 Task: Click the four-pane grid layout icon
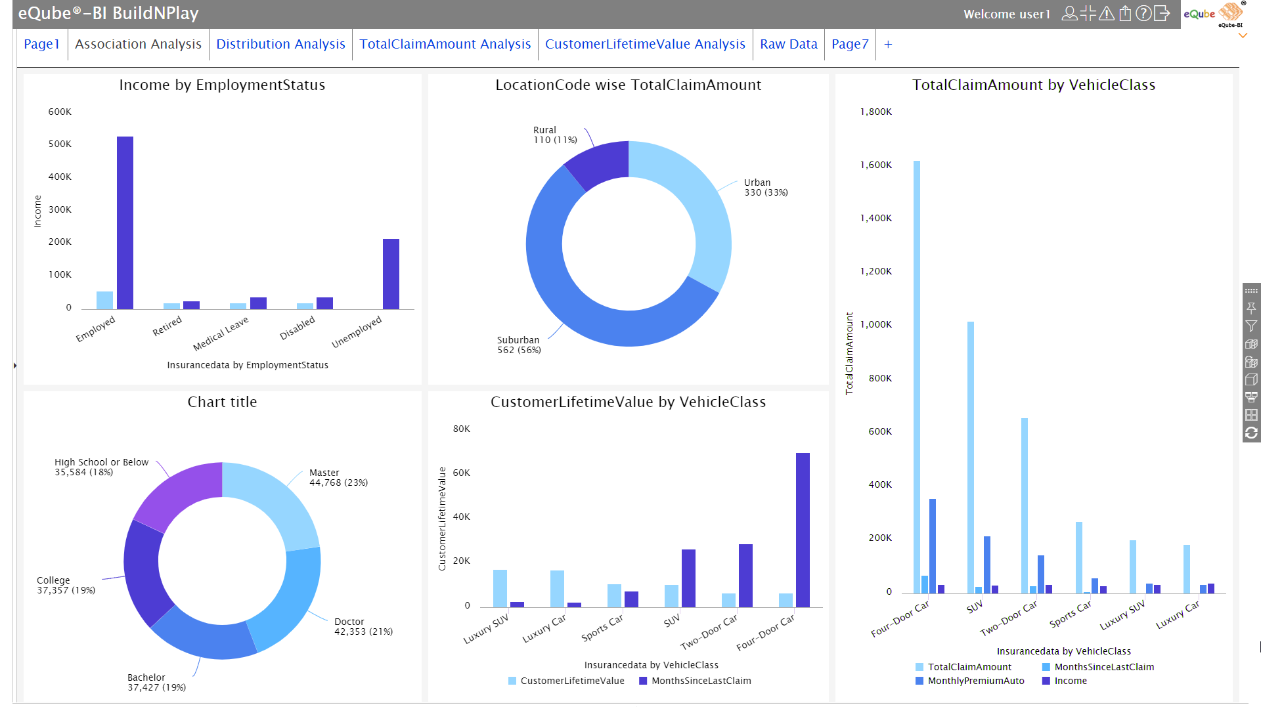point(1251,415)
